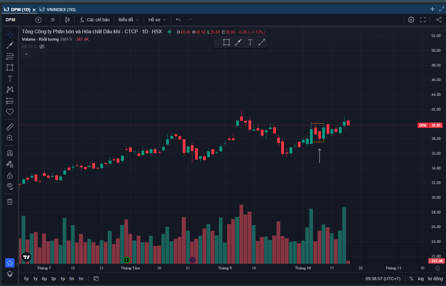This screenshot has width=446, height=286.
Task: Select the trend line drawing tool
Action: point(10,45)
